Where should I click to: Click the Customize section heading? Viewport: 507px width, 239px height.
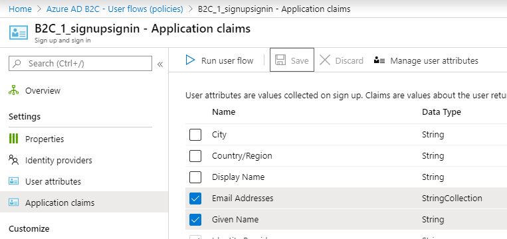(29, 228)
